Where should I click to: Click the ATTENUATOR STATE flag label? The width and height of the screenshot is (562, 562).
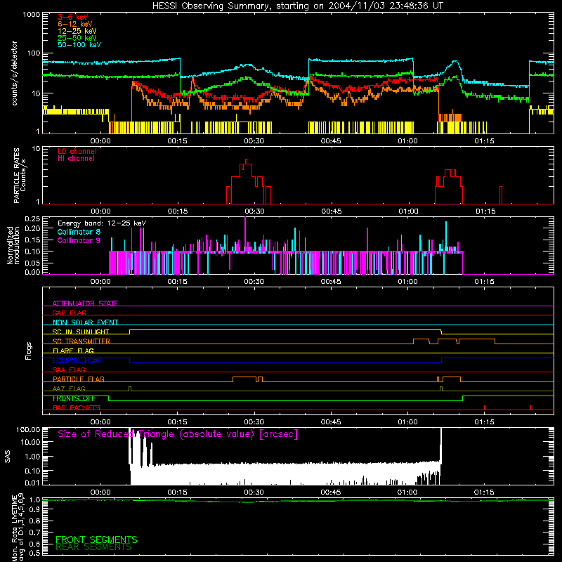pyautogui.click(x=85, y=303)
